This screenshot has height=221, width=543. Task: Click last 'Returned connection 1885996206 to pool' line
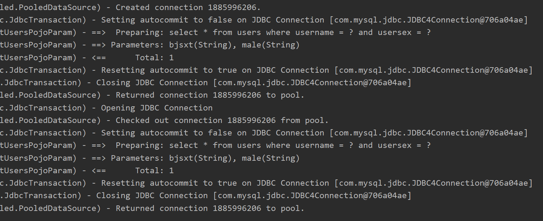pyautogui.click(x=152, y=208)
